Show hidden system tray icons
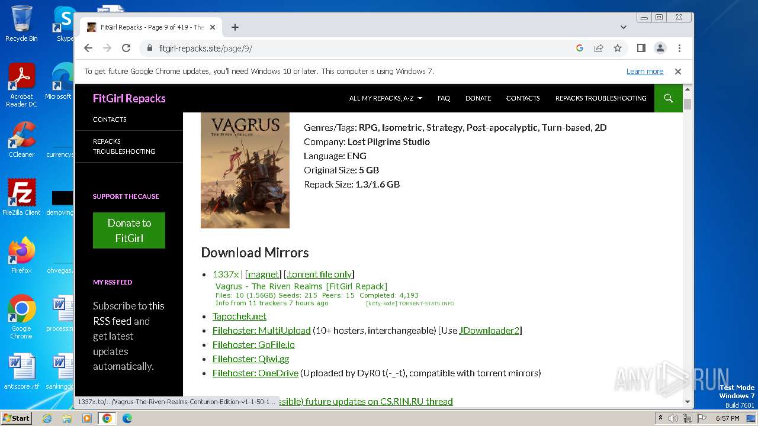Screen dimensions: 758x426 click(660, 418)
